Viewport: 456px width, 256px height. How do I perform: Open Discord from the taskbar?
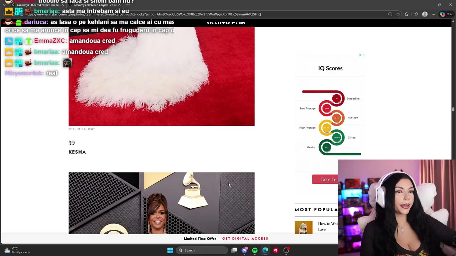244,250
